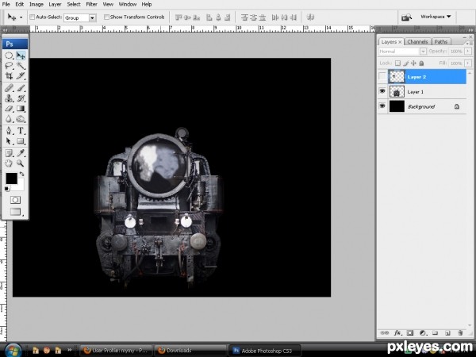Select the Dodge tool
476x357 pixels.
(x=21, y=119)
